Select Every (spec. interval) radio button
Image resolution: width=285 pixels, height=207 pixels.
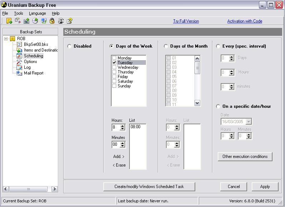(x=218, y=46)
